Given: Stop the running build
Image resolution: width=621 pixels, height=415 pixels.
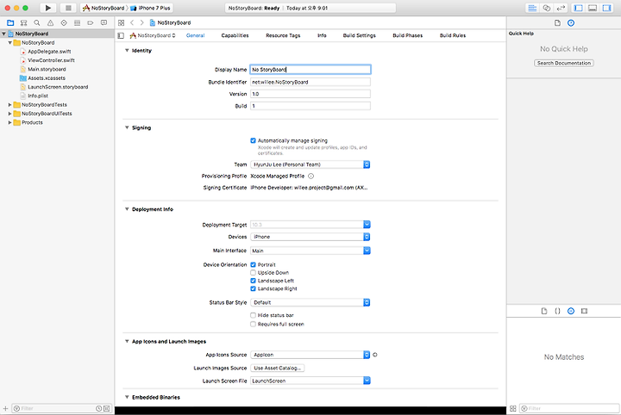Looking at the screenshot, I should [68, 8].
